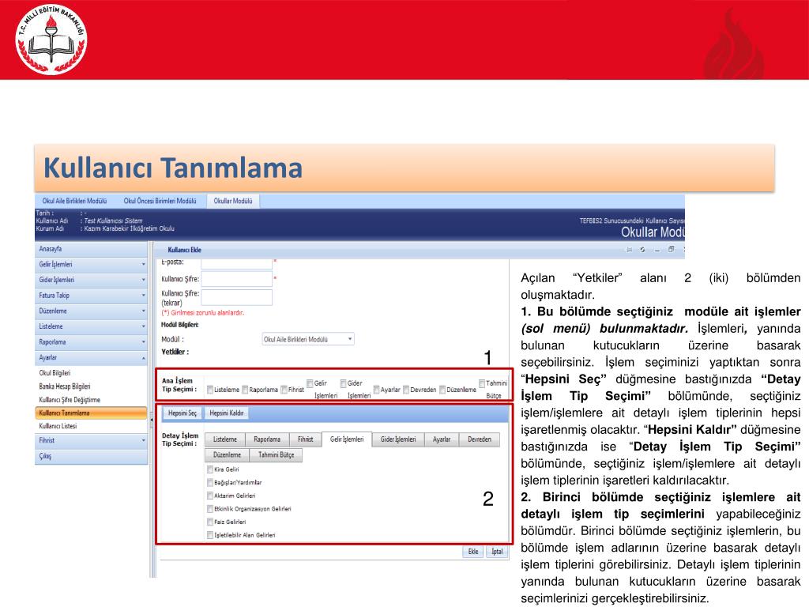Tick the Aktarım Gelirleri checkbox

pos(210,496)
